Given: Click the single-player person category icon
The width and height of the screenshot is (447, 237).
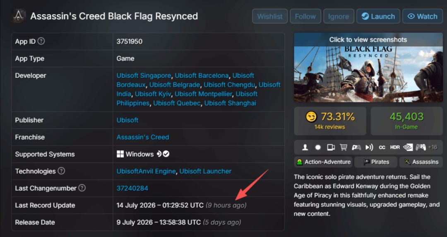Looking at the screenshot, I should (x=305, y=148).
